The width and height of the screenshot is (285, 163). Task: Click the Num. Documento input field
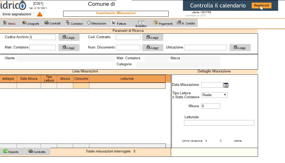click(128, 47)
